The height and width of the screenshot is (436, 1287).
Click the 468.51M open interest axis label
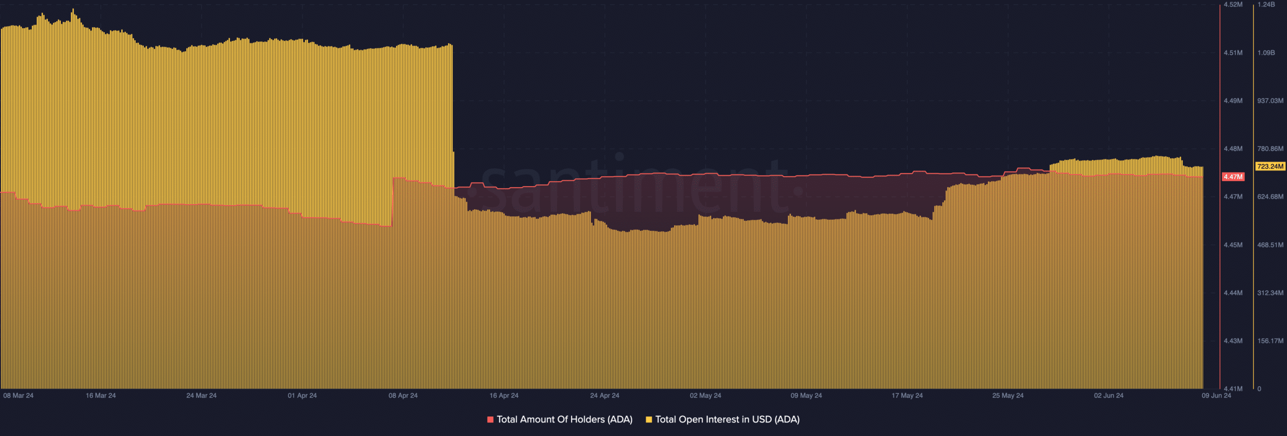[1270, 245]
